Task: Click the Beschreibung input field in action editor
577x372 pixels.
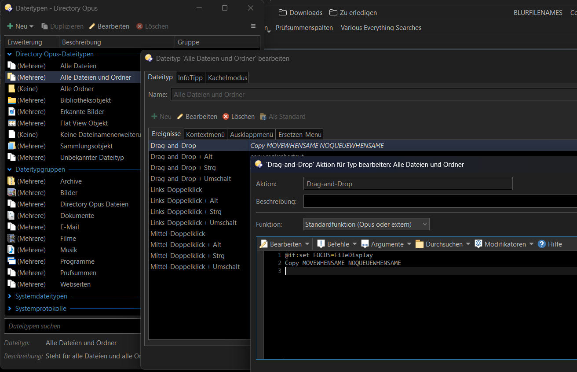Action: click(440, 201)
